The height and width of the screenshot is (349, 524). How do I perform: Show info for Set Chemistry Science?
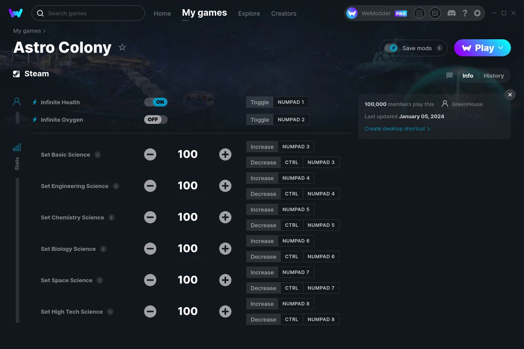click(x=112, y=217)
